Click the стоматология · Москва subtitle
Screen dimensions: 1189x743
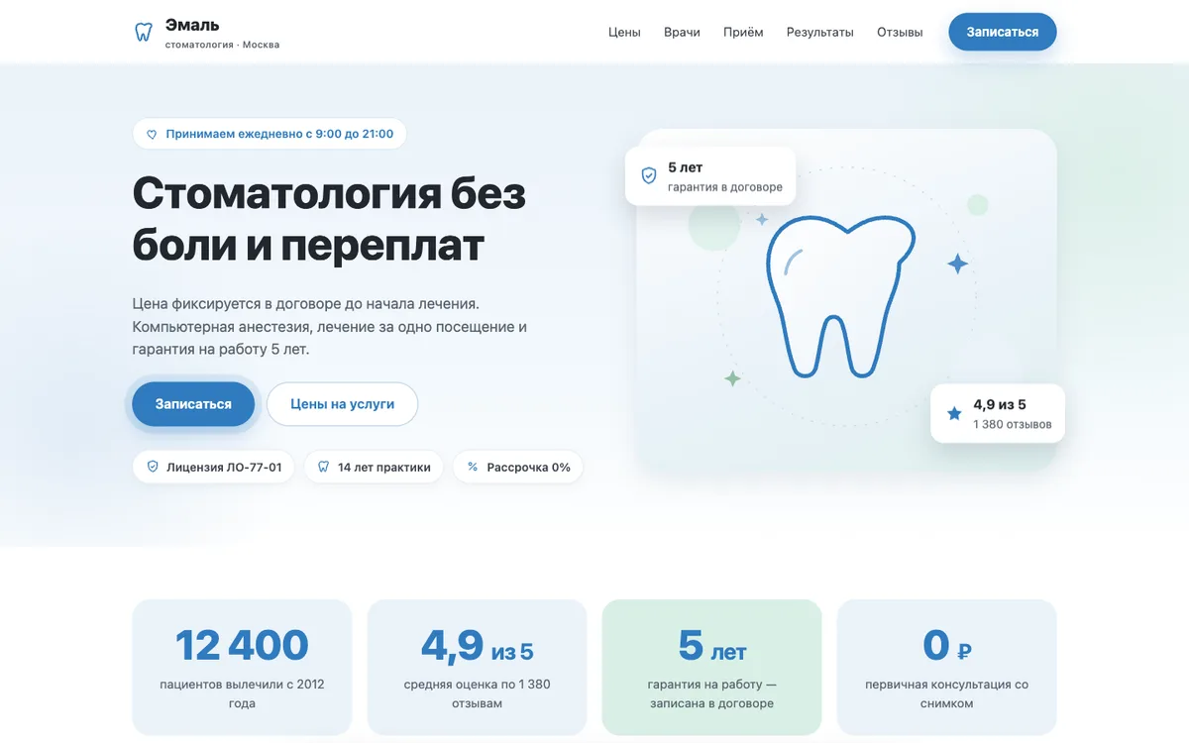222,45
